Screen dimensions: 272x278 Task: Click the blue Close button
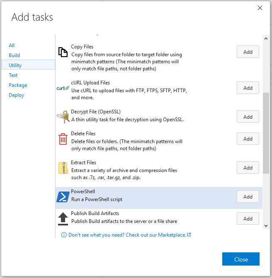pos(241,259)
